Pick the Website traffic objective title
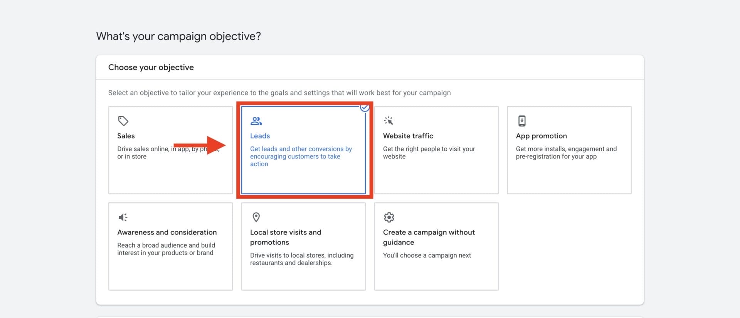Screen dimensions: 740x318 pyautogui.click(x=408, y=136)
